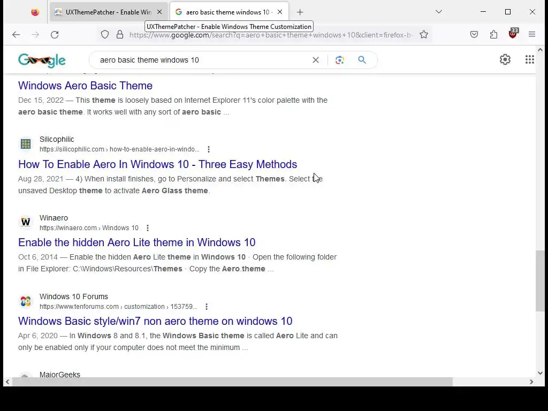Open more options for Winaero result
548x411 pixels.
[148, 228]
